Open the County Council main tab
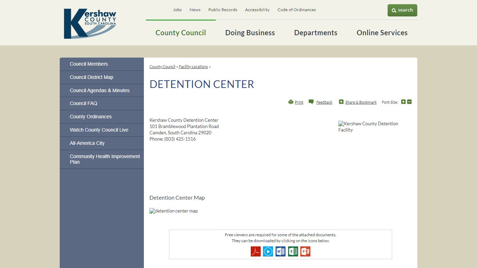477x268 pixels. pos(181,32)
